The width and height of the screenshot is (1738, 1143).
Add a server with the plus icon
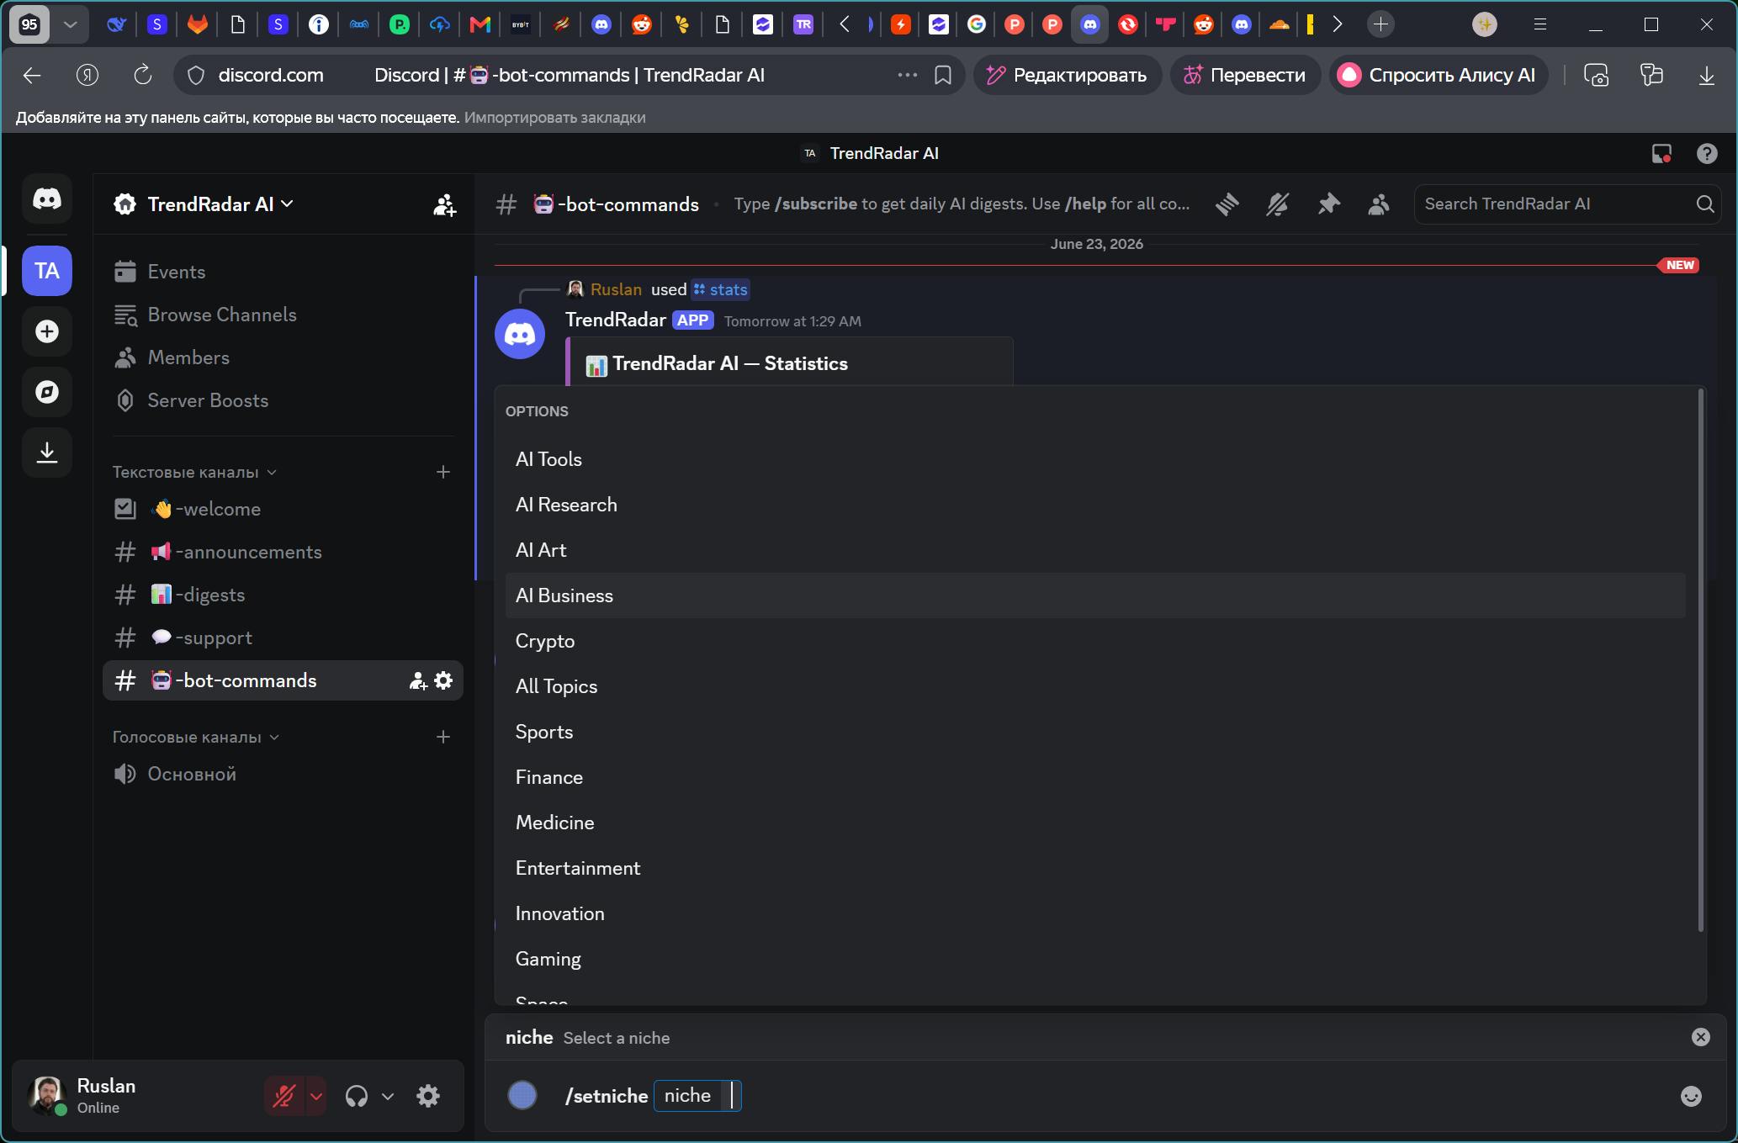click(47, 331)
